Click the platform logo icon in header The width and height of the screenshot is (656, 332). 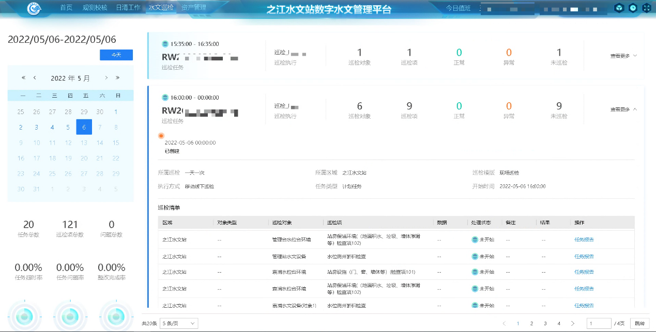(x=35, y=9)
